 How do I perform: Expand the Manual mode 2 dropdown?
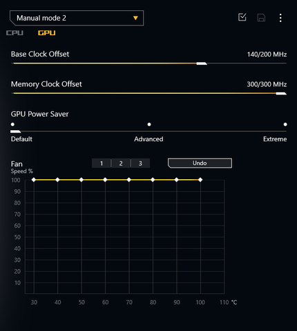pyautogui.click(x=77, y=18)
